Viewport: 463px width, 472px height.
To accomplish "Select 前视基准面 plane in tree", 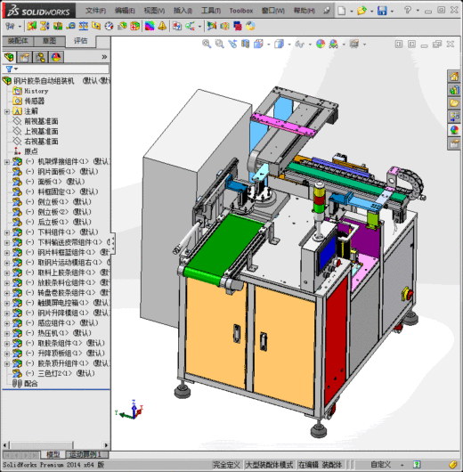I will click(41, 121).
